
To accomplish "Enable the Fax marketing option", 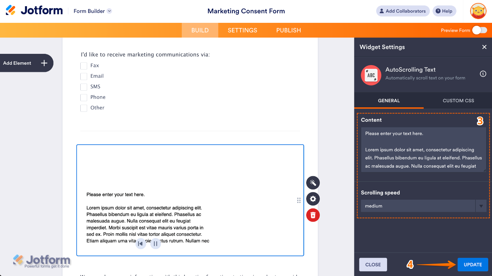I will click(x=84, y=65).
